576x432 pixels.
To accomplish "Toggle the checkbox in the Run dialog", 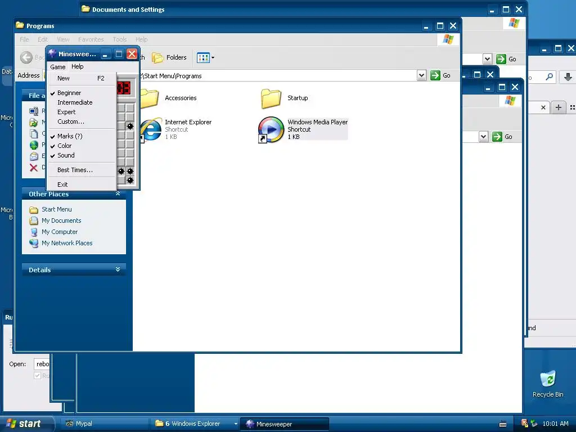I will (x=37, y=375).
